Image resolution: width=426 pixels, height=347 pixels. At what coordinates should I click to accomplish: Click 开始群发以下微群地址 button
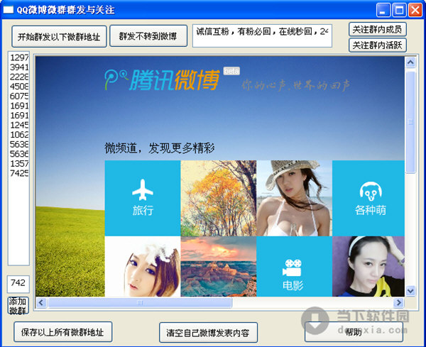pyautogui.click(x=59, y=36)
